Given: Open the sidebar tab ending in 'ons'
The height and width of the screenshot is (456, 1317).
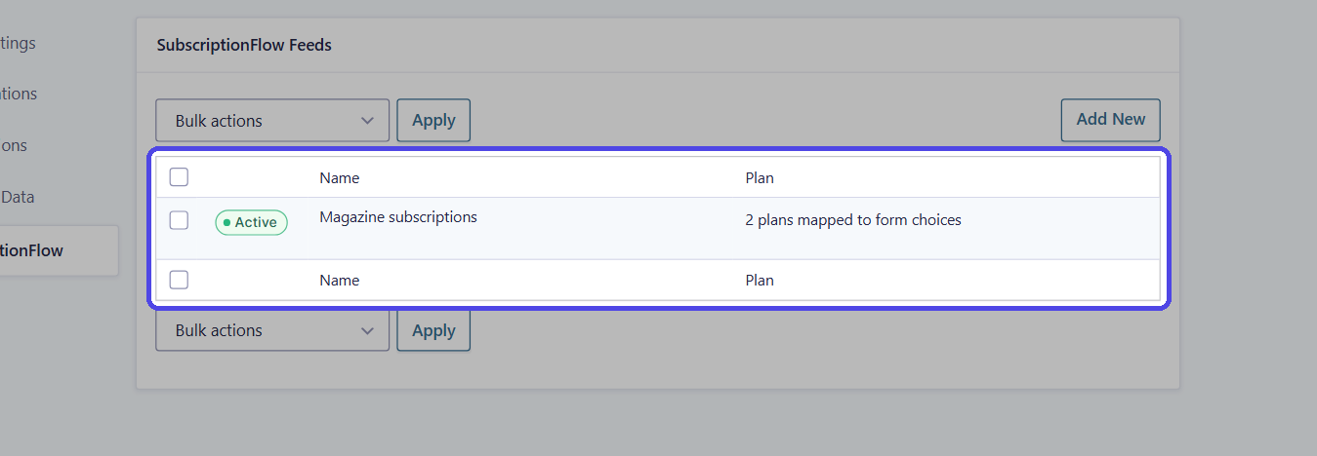Looking at the screenshot, I should pos(14,145).
